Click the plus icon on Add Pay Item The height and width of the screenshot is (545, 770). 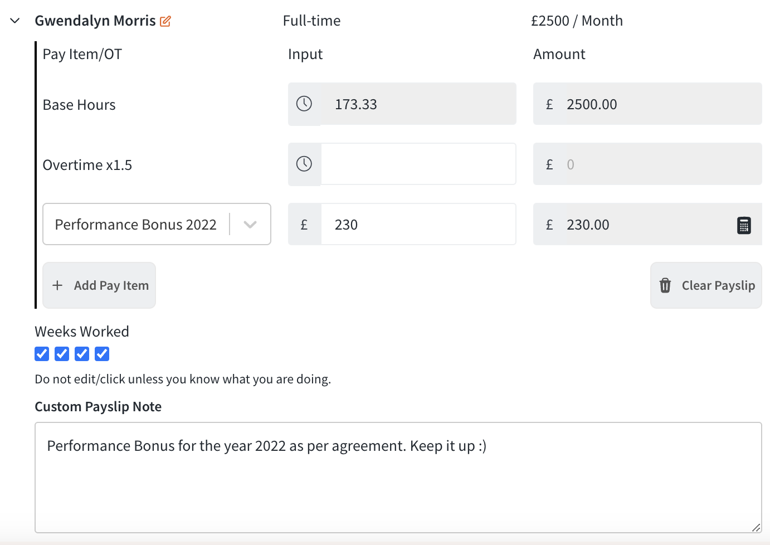point(57,285)
